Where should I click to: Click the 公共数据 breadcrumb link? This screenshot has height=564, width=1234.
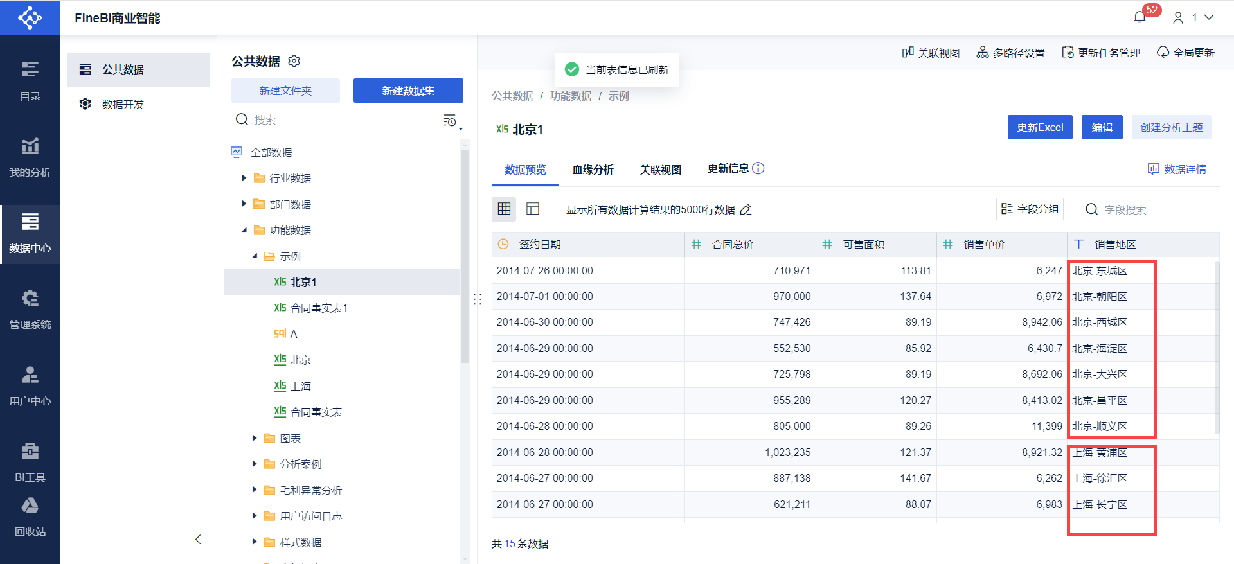coord(512,96)
